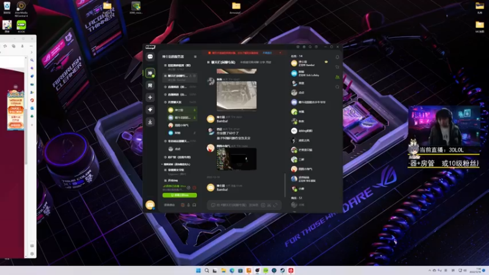Open the grey photo thumbnail in chat
The height and width of the screenshot is (275, 489).
point(237,96)
